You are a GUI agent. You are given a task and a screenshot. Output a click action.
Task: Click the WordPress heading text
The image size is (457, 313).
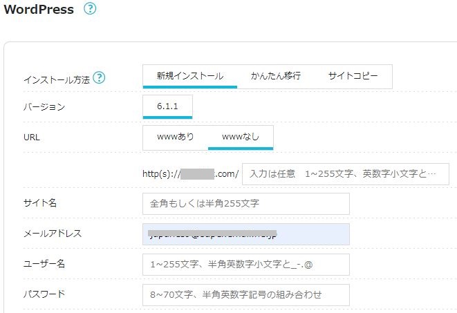pos(39,9)
